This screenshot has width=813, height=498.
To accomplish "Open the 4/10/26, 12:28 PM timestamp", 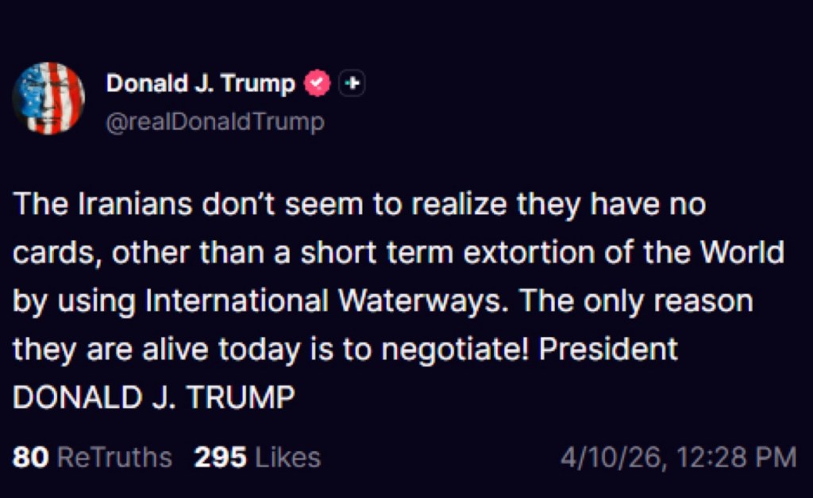I will coord(677,458).
